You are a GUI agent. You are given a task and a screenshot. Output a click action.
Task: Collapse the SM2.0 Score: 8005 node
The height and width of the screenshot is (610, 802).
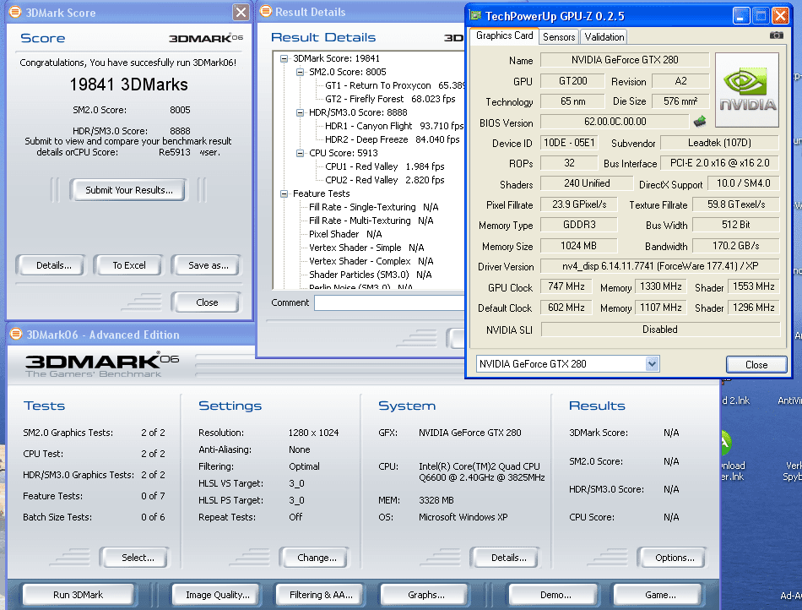(301, 72)
